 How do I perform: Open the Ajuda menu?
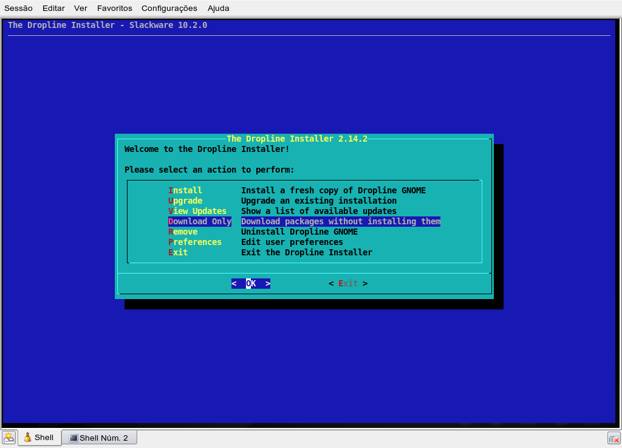coord(218,8)
